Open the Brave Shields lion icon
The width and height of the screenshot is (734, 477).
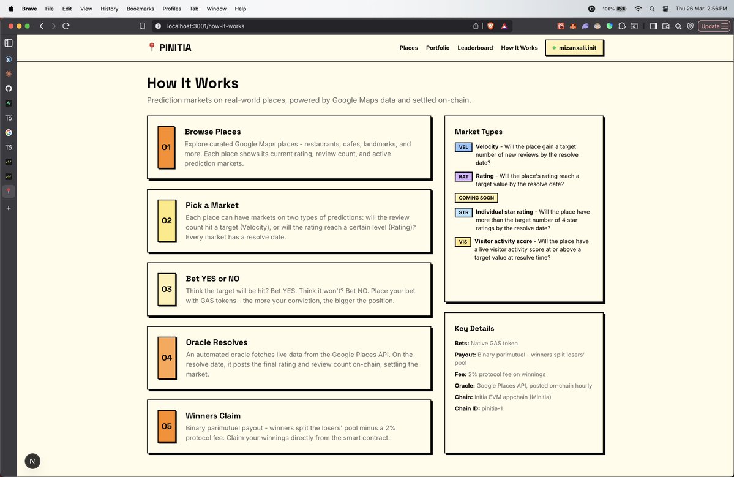490,26
